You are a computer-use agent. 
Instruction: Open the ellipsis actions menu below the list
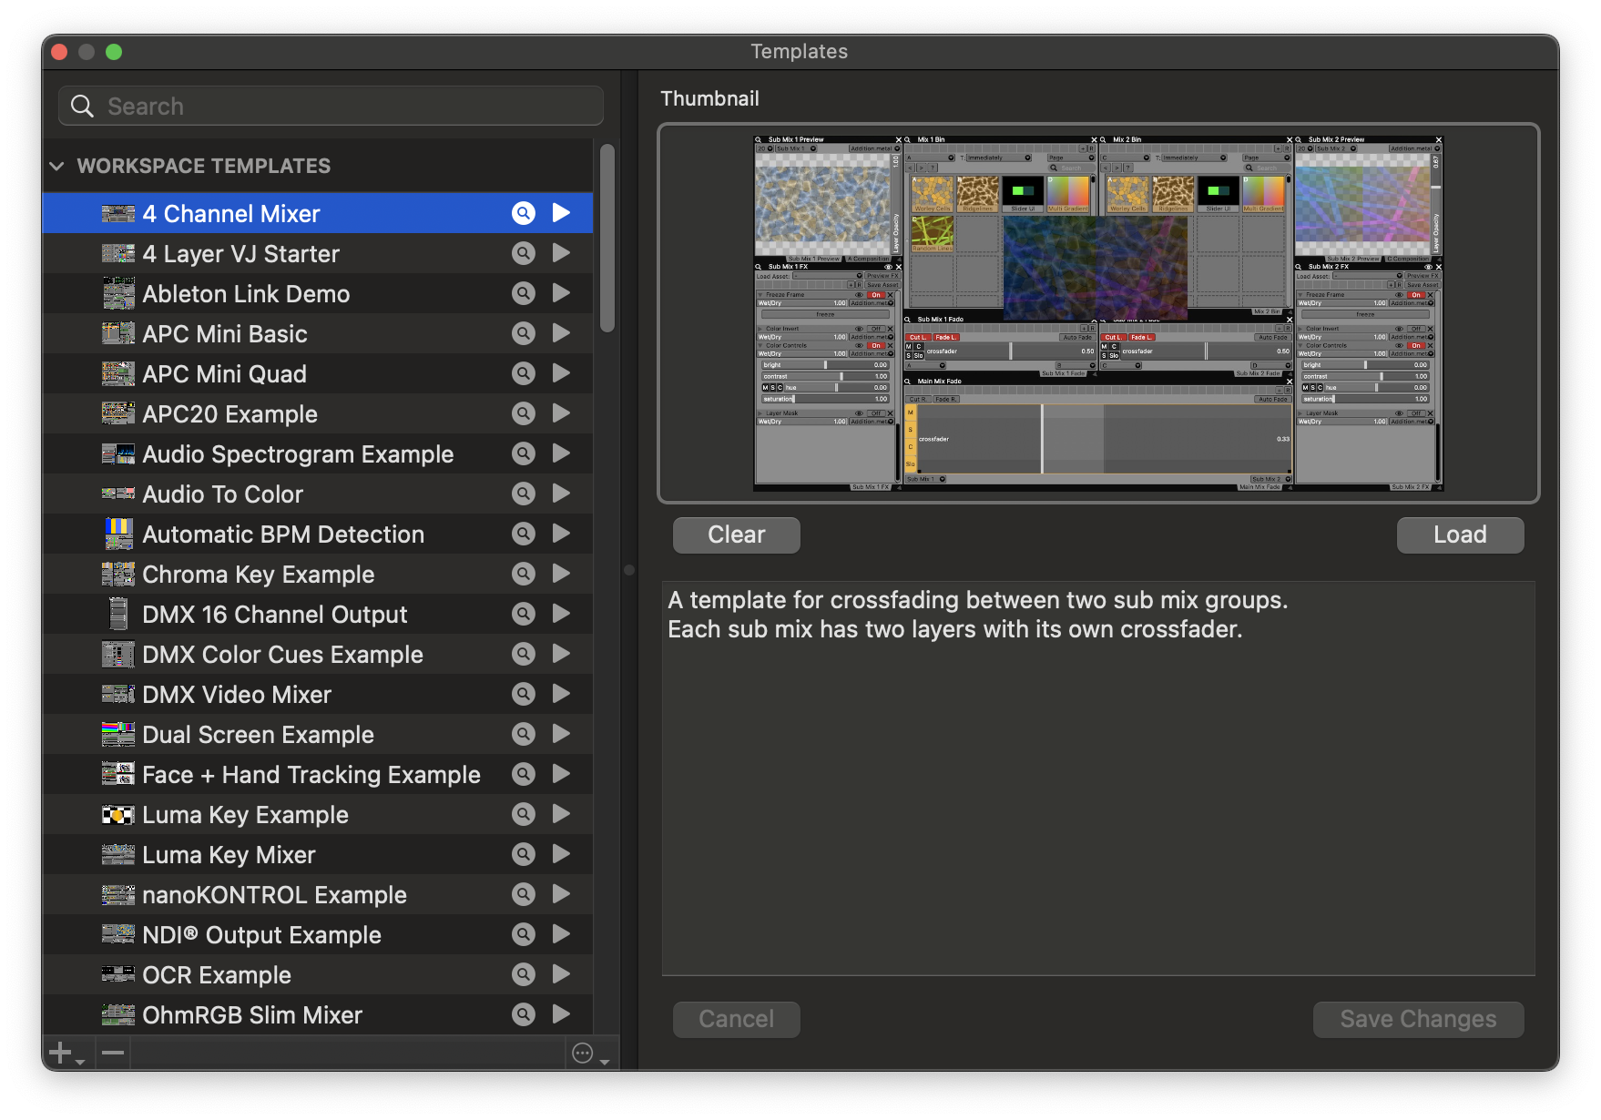590,1054
